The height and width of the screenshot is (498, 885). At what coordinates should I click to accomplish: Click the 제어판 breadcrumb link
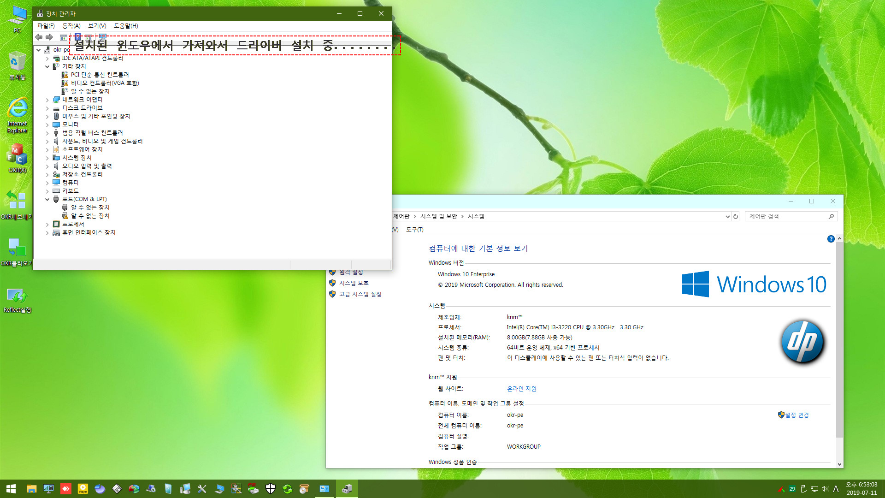click(x=401, y=216)
